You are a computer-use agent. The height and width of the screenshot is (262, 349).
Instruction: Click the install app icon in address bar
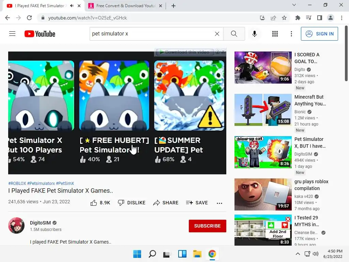pyautogui.click(x=262, y=18)
